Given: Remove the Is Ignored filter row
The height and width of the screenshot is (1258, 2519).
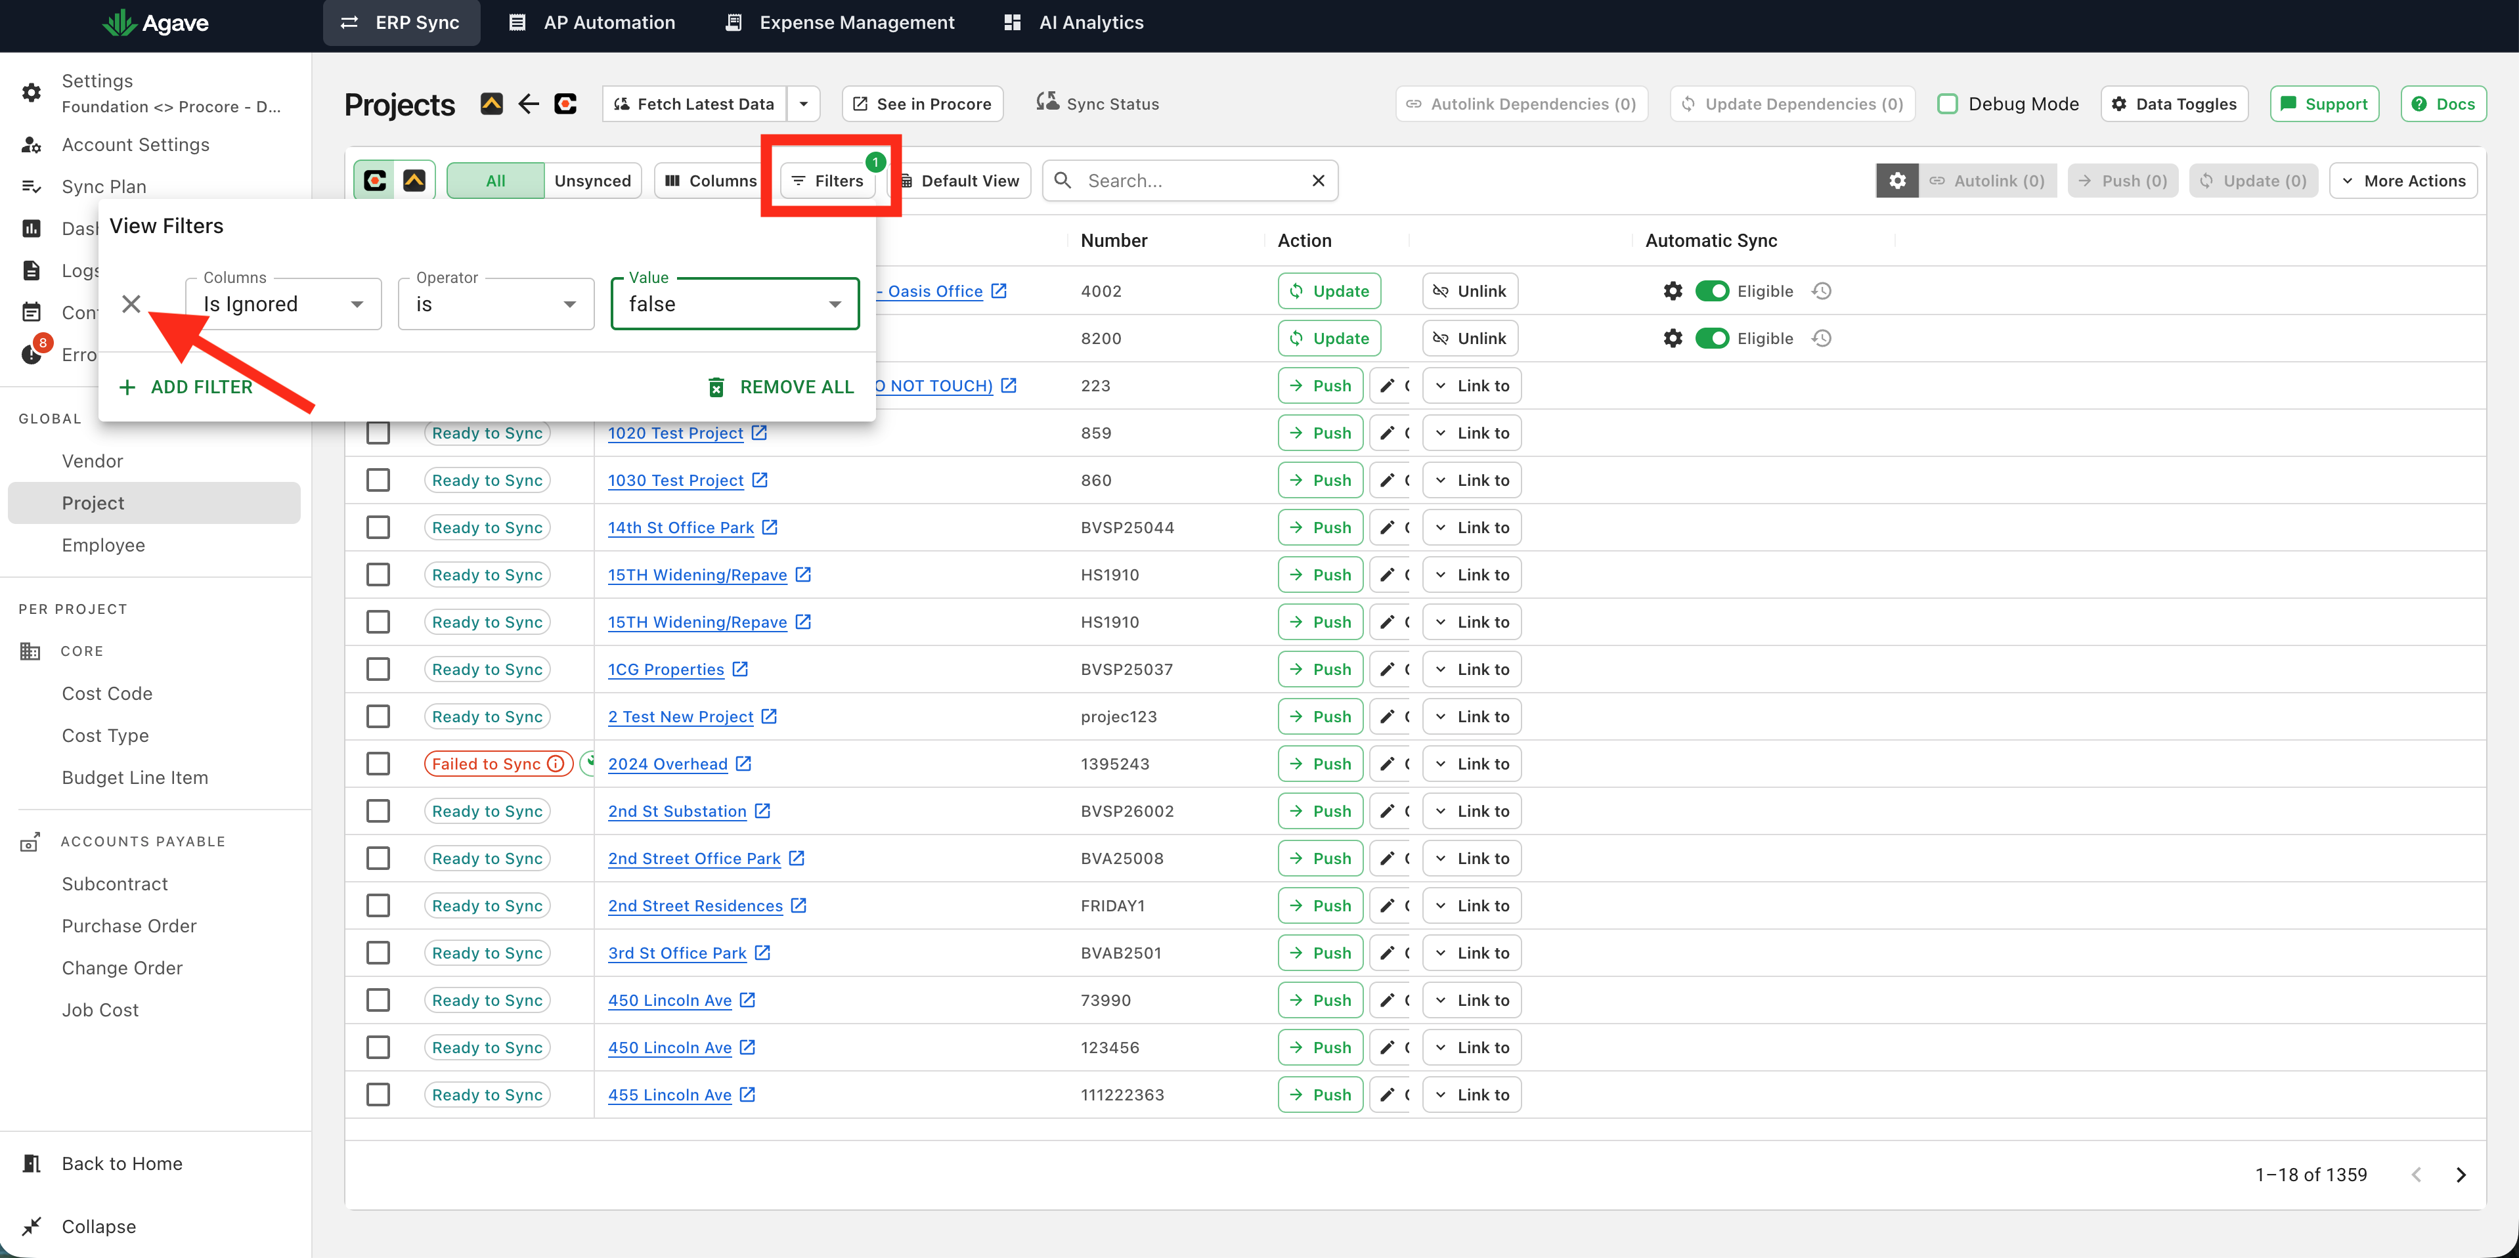Looking at the screenshot, I should [x=131, y=304].
